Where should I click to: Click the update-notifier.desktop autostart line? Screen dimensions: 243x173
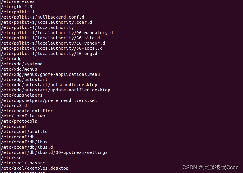56,90
